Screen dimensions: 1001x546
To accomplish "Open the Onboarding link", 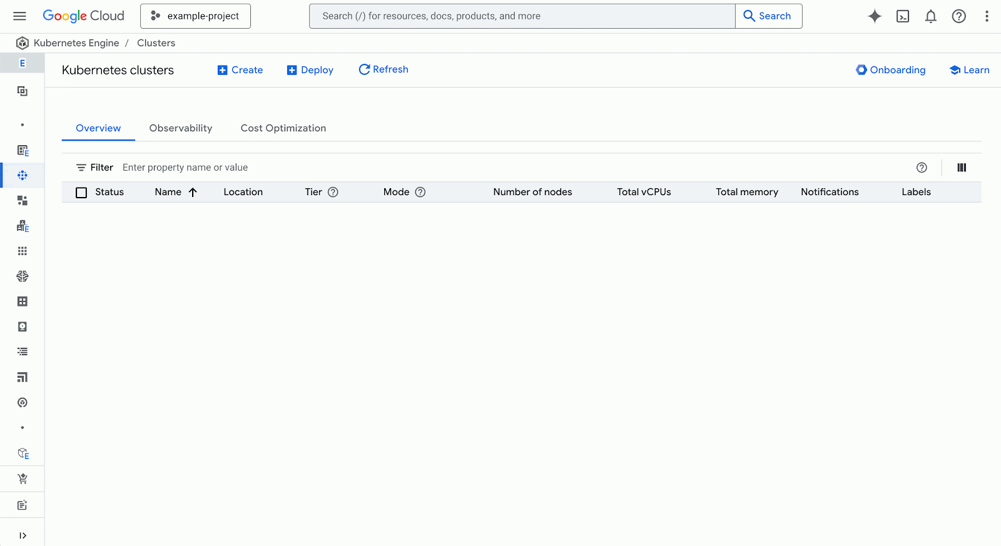I will 890,70.
